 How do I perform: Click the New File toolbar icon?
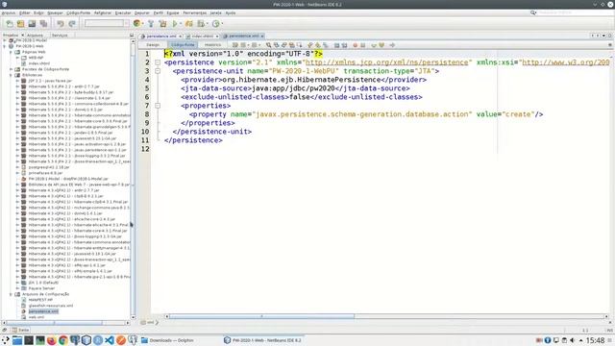coord(9,24)
